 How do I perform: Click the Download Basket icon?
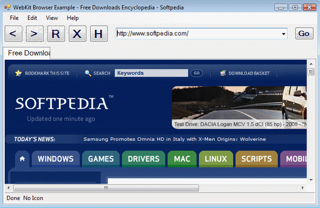pos(223,73)
